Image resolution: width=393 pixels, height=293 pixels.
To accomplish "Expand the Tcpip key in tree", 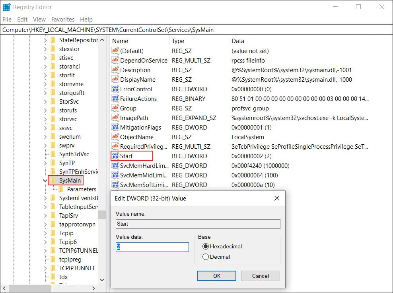I will tap(45, 233).
